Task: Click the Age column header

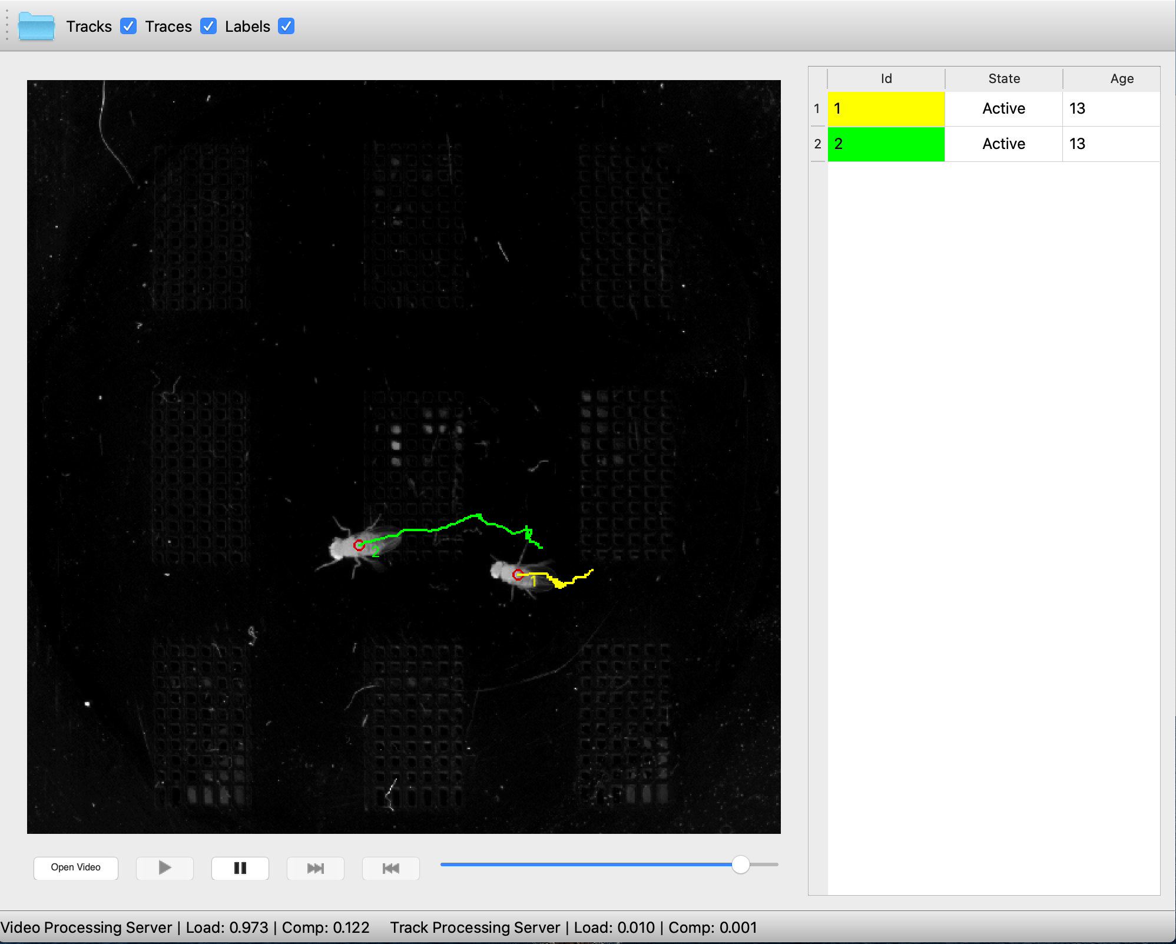Action: [1121, 79]
